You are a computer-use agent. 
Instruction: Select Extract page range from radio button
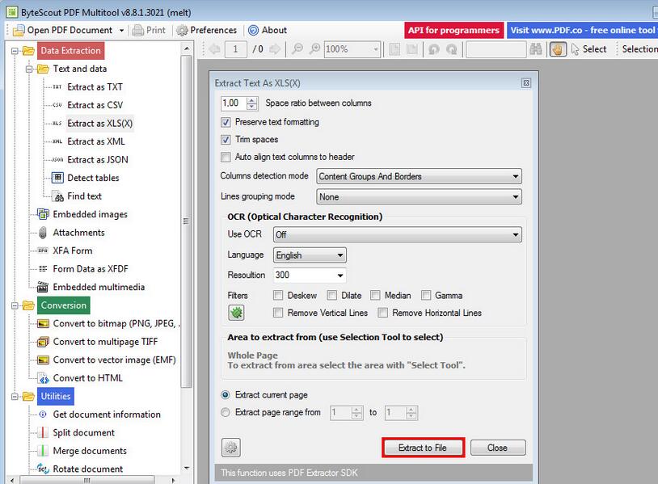[x=226, y=413]
